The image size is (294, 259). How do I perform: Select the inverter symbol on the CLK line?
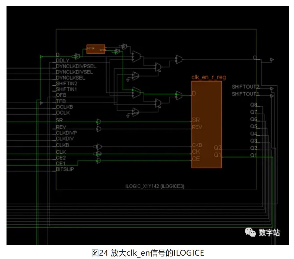(x=98, y=154)
